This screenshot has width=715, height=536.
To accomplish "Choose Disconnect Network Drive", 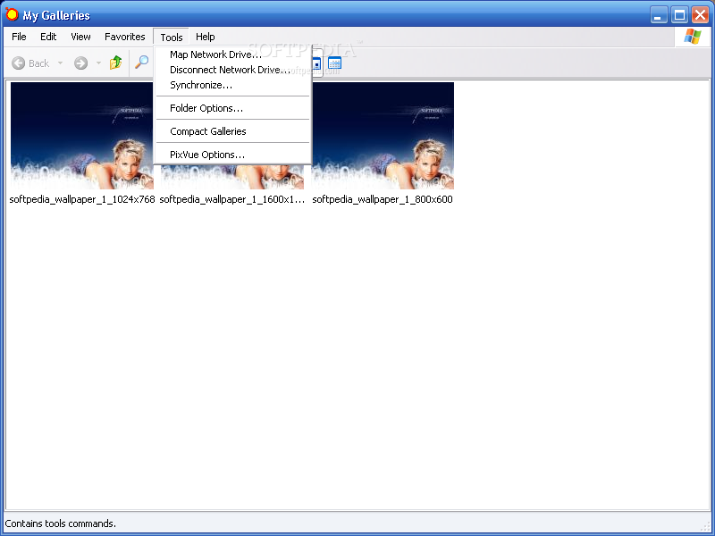I will pos(233,70).
